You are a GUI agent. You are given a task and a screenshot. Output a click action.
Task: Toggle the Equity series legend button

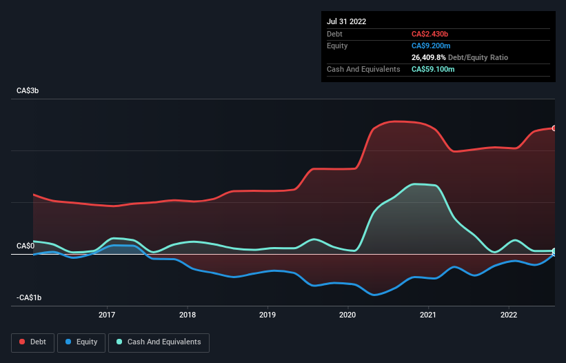tap(81, 342)
